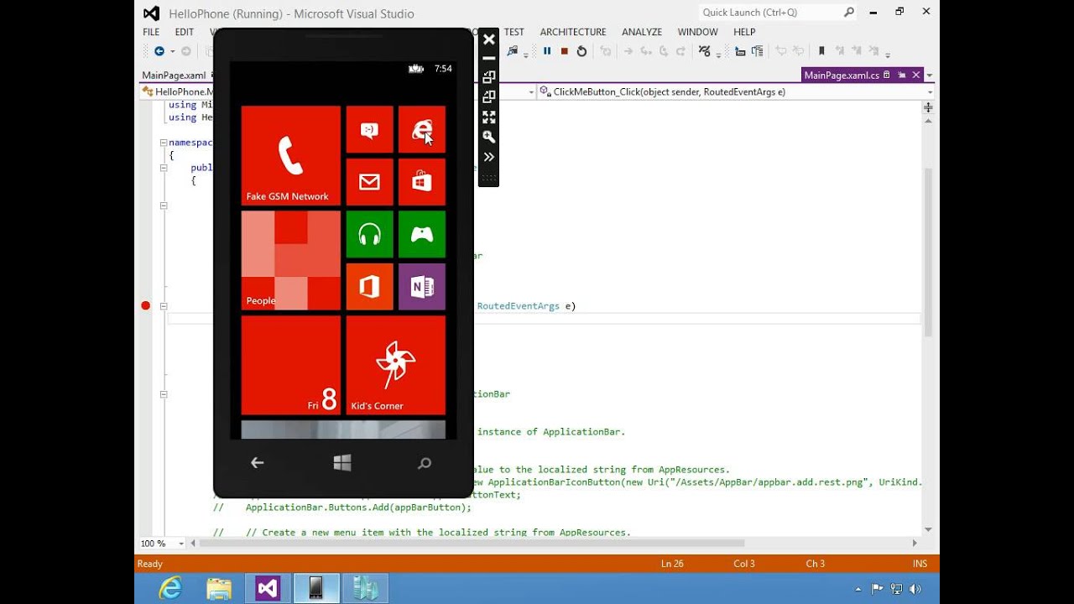Pause debugging with Break All button
Image resolution: width=1074 pixels, height=604 pixels.
click(x=547, y=51)
